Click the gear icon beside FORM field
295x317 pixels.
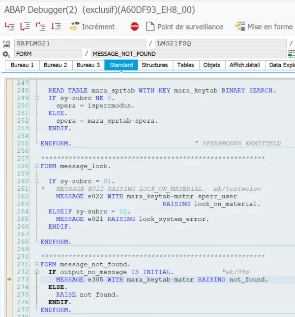[x=6, y=54]
